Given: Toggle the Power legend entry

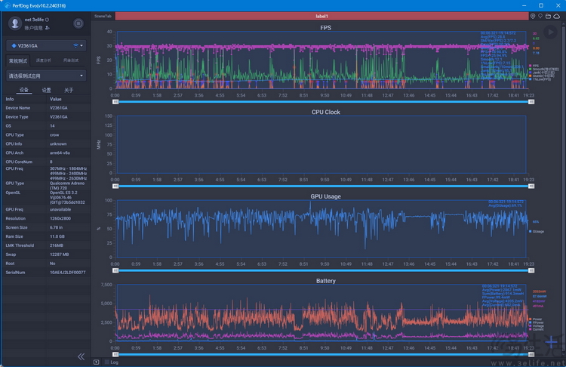Looking at the screenshot, I should [536, 319].
